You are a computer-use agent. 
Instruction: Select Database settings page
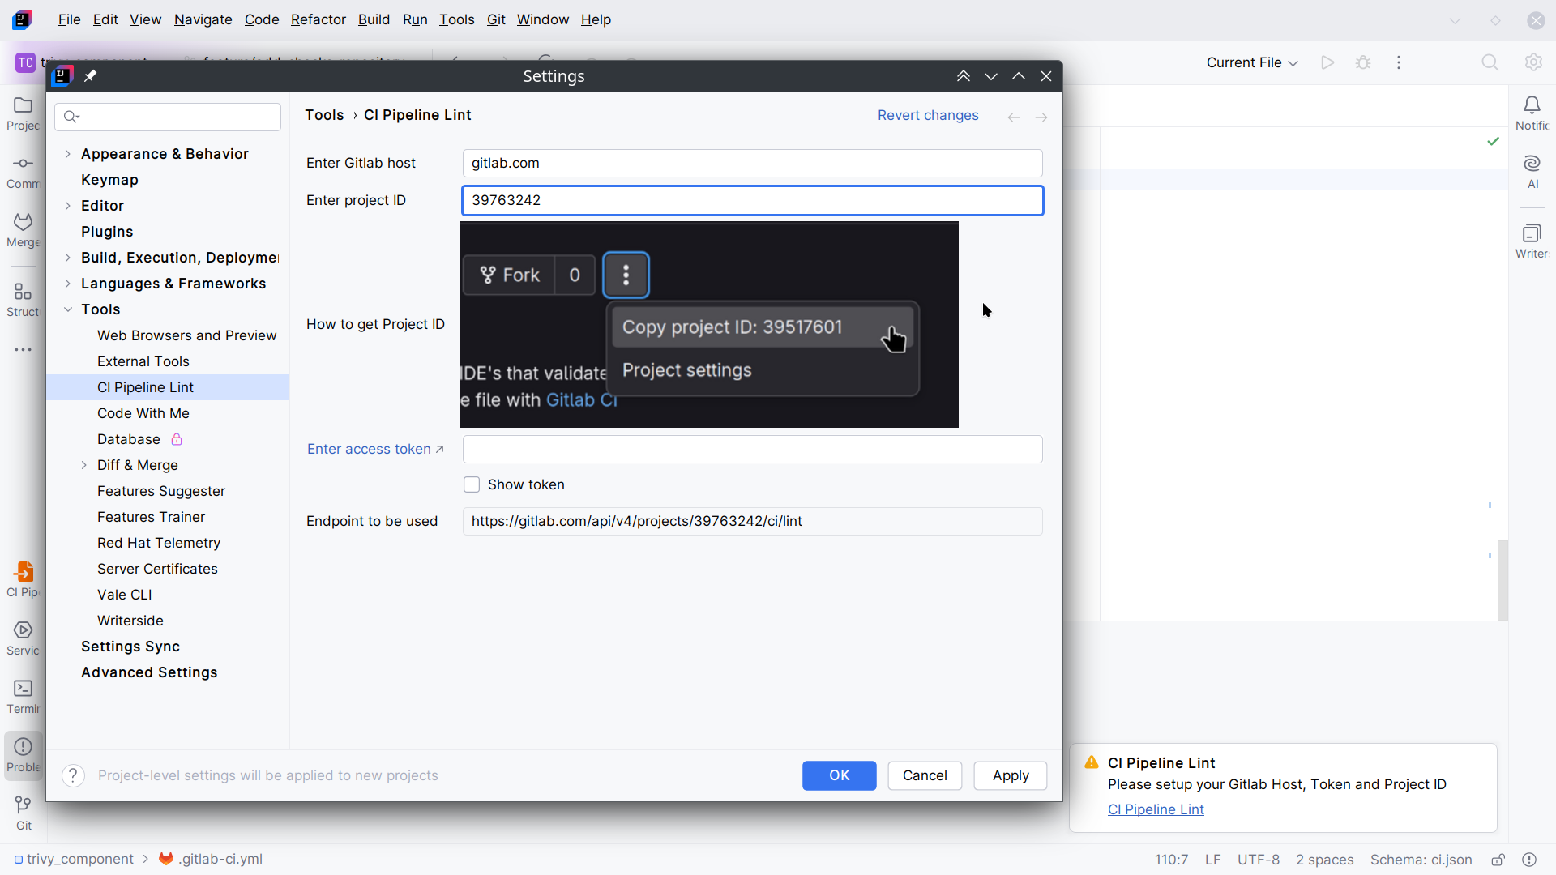point(129,439)
